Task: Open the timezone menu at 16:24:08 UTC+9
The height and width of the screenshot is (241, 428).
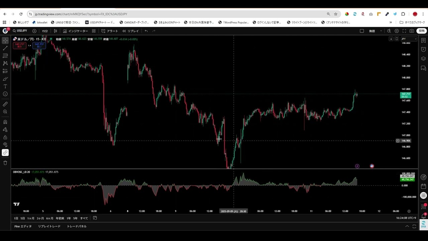Action: pyautogui.click(x=406, y=218)
